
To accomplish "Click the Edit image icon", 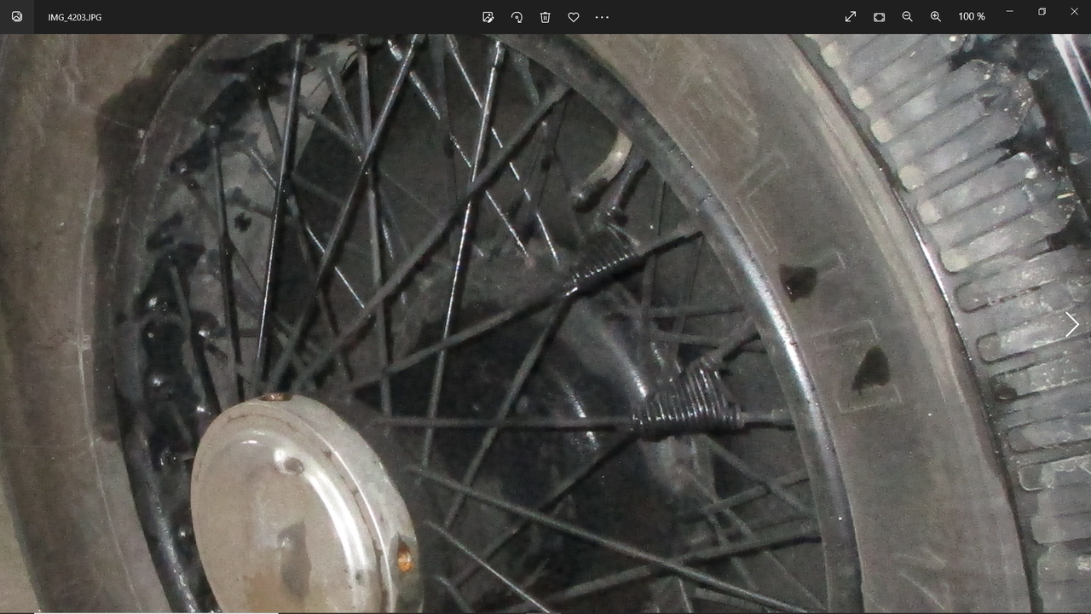I will point(488,16).
